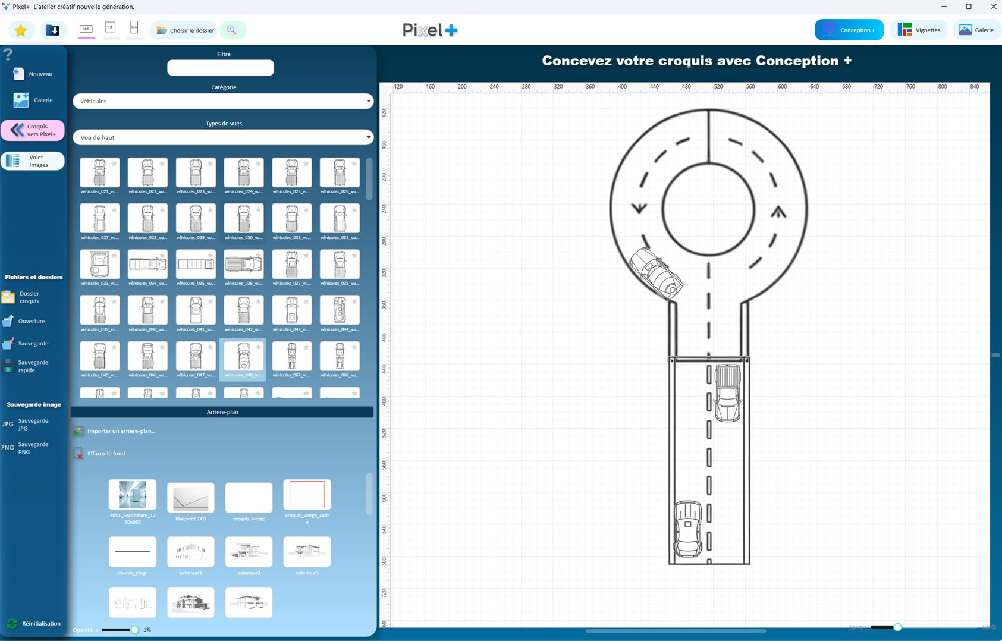Click the folder download icon in toolbar
Viewport: 1002px width, 641px height.
pos(53,30)
